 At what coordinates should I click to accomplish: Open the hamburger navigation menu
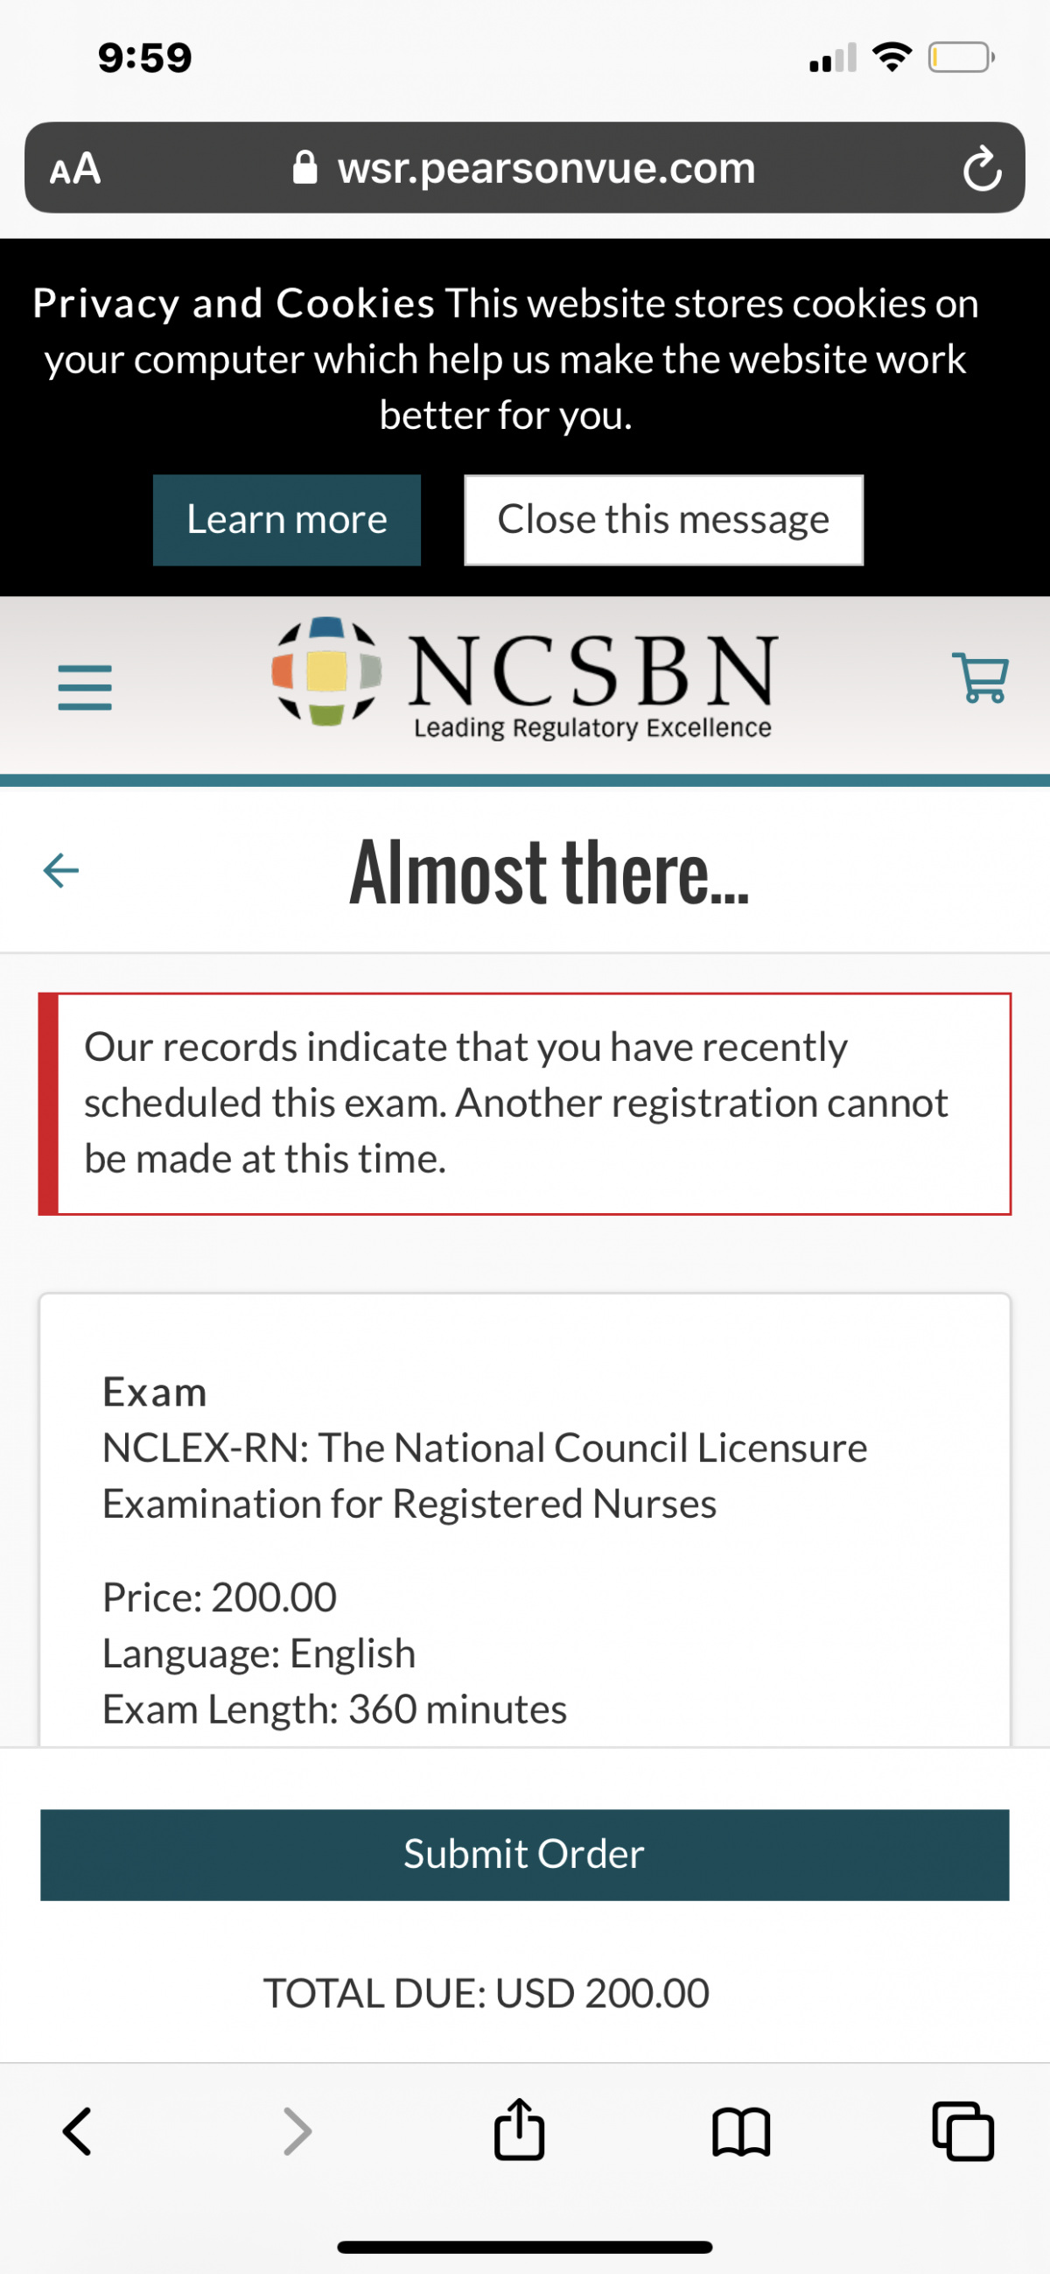85,687
